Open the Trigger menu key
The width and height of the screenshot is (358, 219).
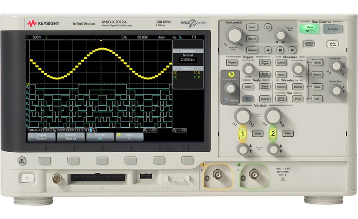point(232,62)
